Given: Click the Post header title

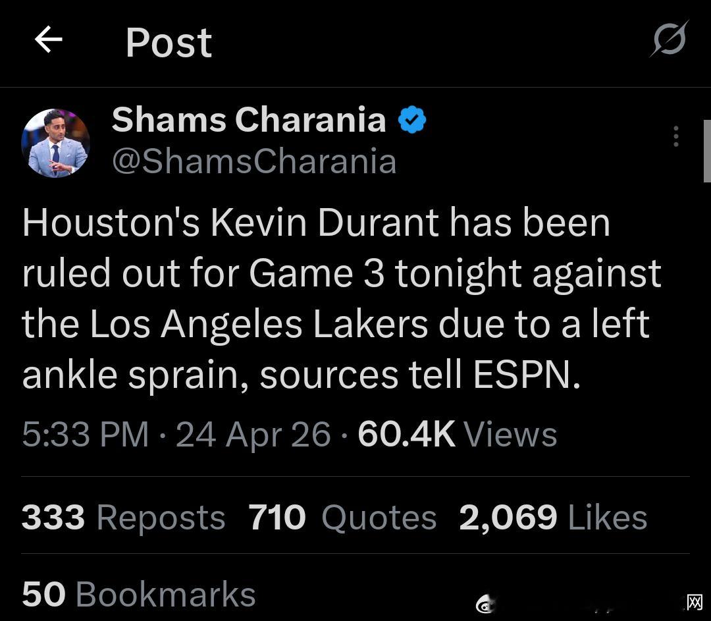Looking at the screenshot, I should point(169,43).
